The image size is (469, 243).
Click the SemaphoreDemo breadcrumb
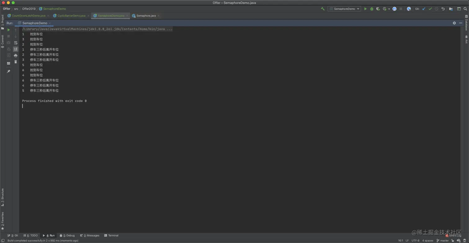52,9
